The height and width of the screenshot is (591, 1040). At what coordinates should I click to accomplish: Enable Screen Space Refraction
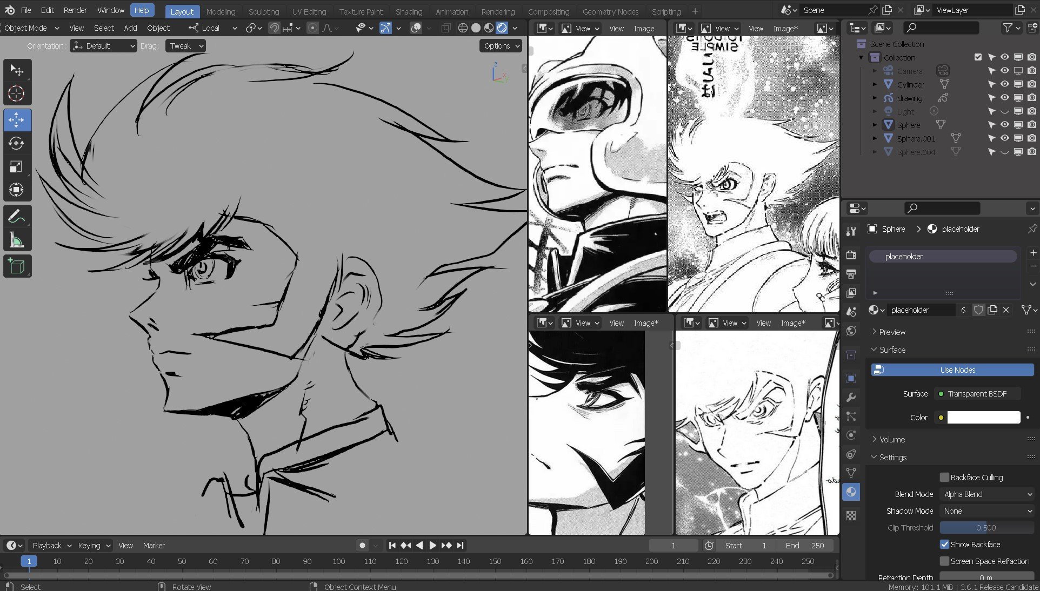944,561
